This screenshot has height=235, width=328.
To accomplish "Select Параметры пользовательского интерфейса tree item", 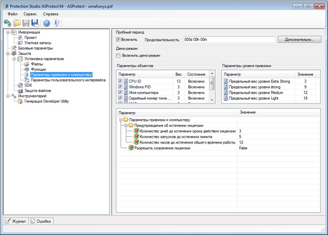I will pos(68,80).
